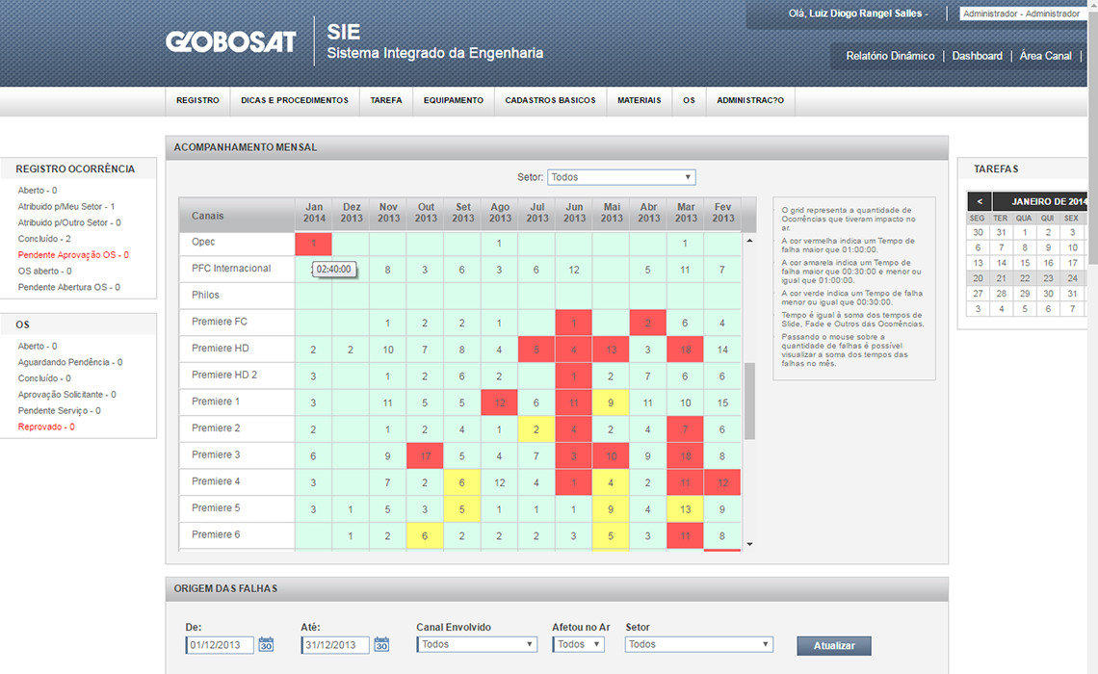
Task: Click 'Atribuido p/Meu Setor - 1'
Action: (66, 206)
